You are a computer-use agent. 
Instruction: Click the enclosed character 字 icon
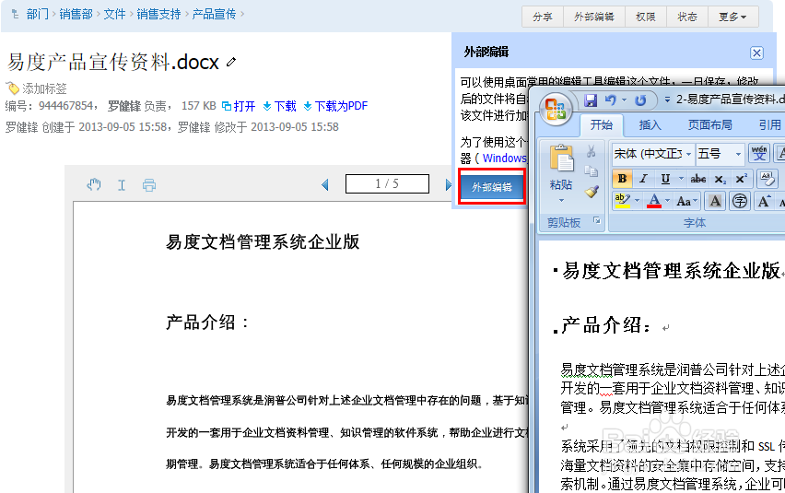740,201
